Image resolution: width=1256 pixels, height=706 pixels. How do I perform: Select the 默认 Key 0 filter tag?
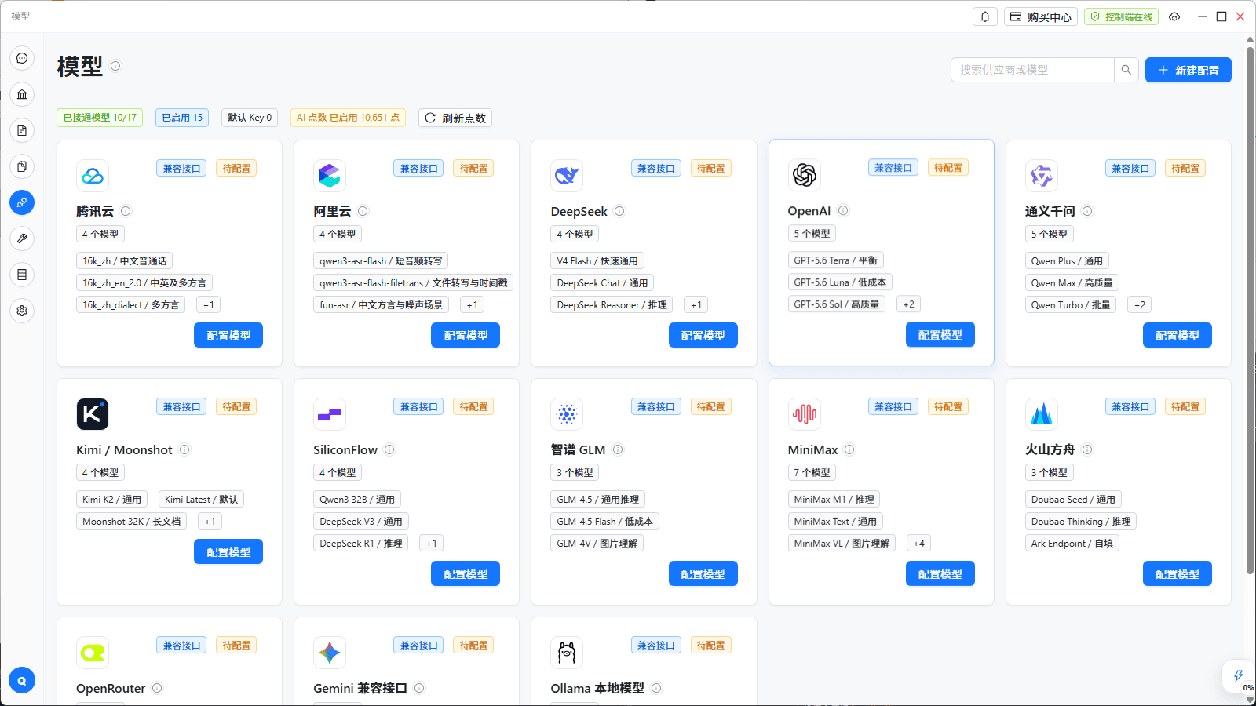(x=250, y=118)
